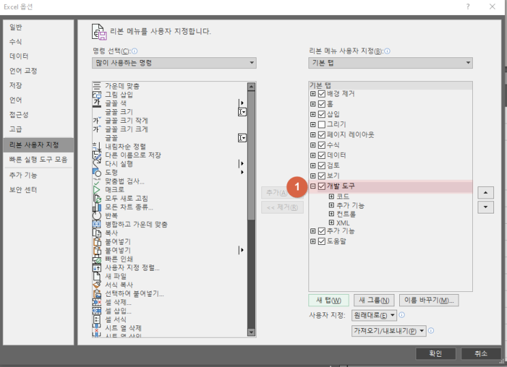Click the 셀 삽입 icon
The width and height of the screenshot is (507, 367).
point(97,311)
